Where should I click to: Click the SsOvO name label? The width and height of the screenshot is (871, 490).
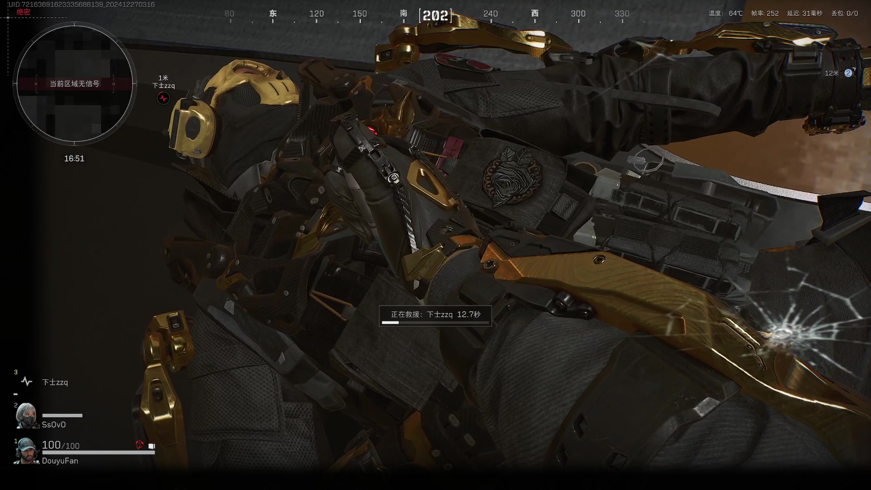(x=54, y=425)
